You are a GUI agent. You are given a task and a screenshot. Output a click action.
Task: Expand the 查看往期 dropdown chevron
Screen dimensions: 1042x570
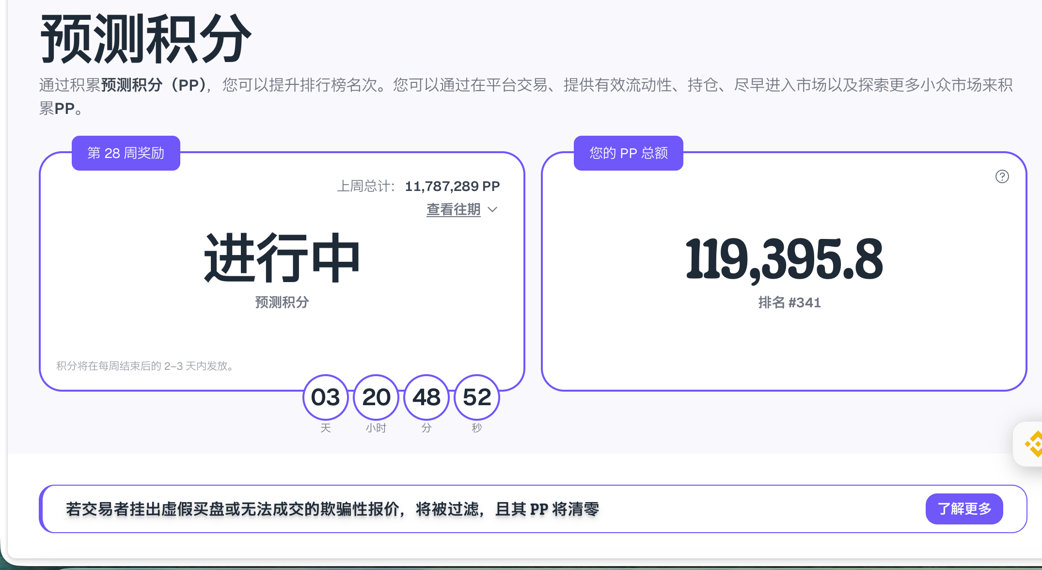(492, 209)
